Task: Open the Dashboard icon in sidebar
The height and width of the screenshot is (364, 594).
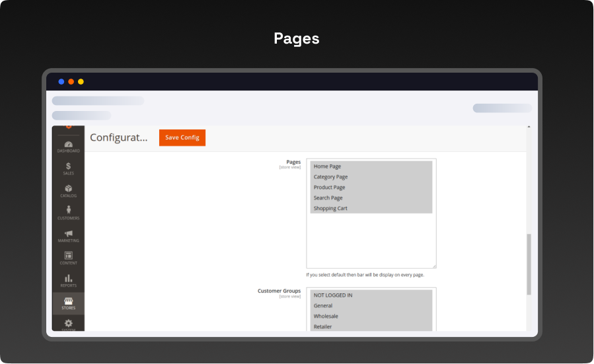Action: [x=68, y=145]
